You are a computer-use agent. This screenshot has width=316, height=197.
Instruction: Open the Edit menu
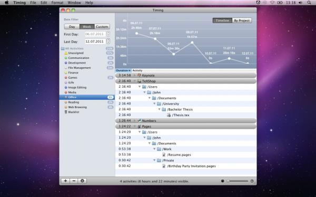pyautogui.click(x=44, y=3)
